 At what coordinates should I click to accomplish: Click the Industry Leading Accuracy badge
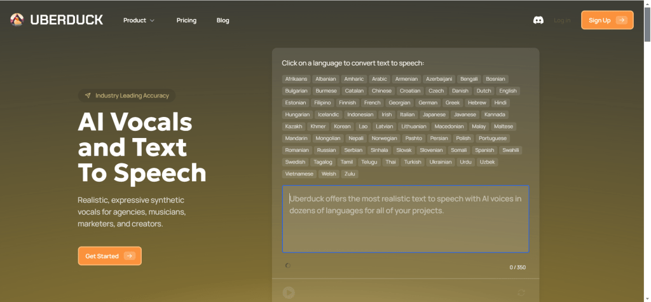127,95
